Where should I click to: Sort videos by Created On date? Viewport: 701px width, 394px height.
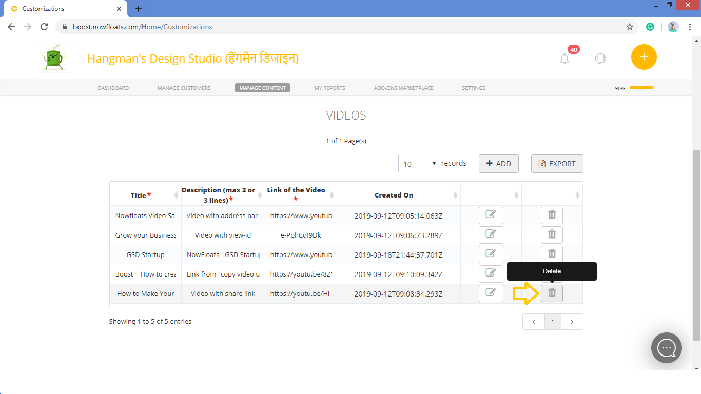(394, 195)
